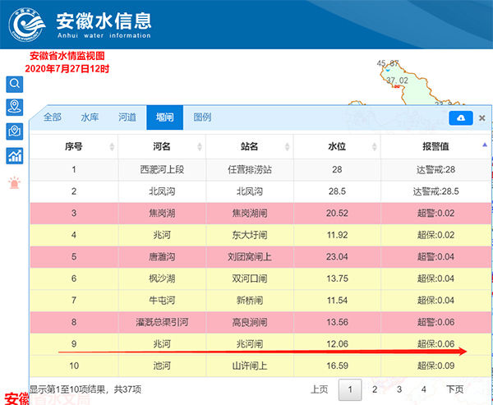Click station name 刘团窝闸上

[250, 257]
